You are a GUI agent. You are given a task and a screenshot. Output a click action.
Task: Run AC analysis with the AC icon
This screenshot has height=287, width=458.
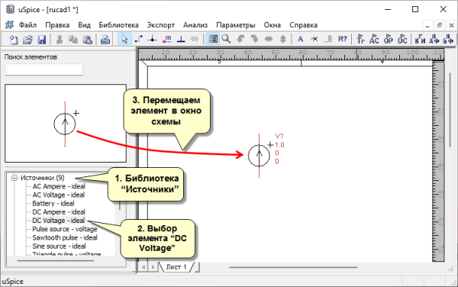[x=374, y=39]
